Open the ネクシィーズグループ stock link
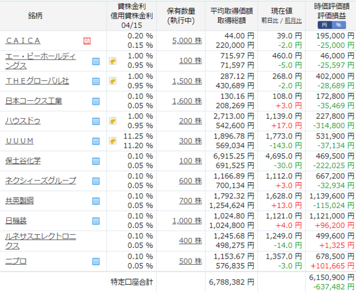The image size is (356, 292). click(41, 181)
